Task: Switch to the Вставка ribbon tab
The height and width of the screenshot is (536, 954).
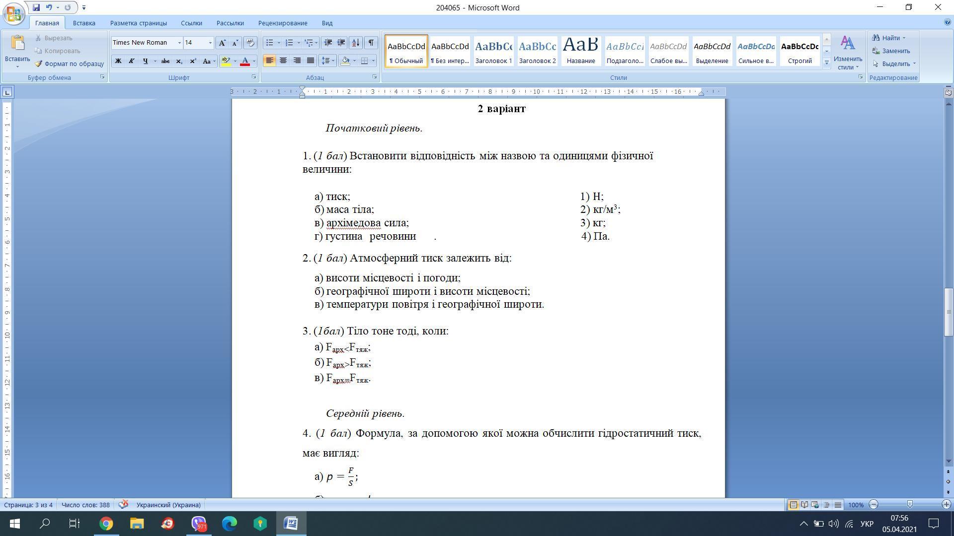Action: (84, 23)
